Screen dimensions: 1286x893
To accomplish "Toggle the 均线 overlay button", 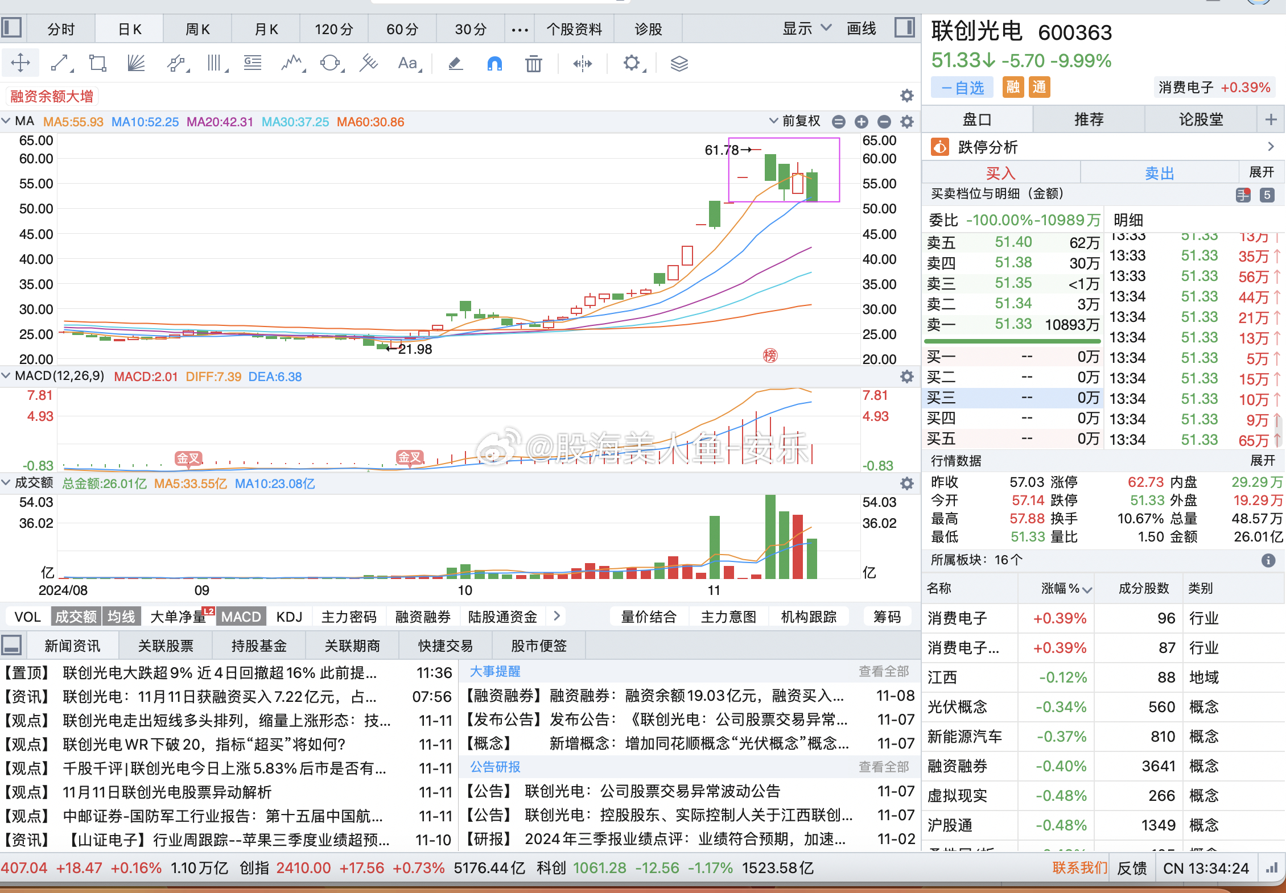I will [x=121, y=617].
